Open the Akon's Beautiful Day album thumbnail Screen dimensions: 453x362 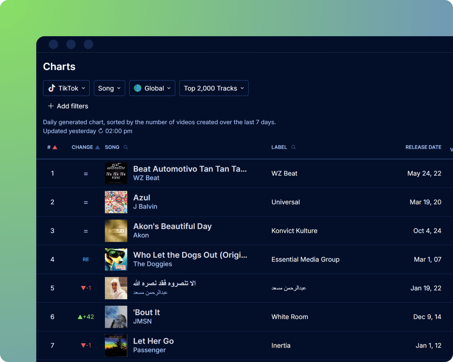pyautogui.click(x=116, y=231)
